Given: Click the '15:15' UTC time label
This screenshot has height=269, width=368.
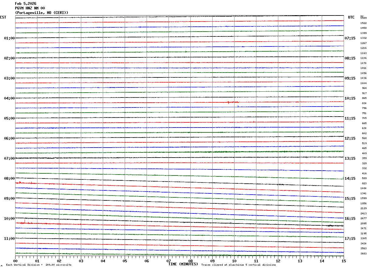Looking at the screenshot, I should [350, 199].
